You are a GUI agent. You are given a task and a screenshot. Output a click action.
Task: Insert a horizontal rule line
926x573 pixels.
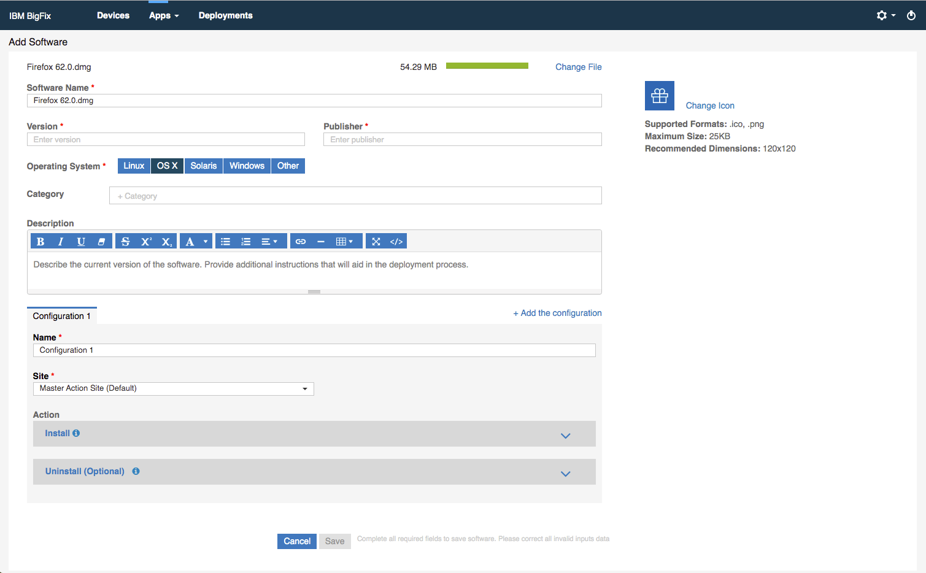pyautogui.click(x=321, y=242)
